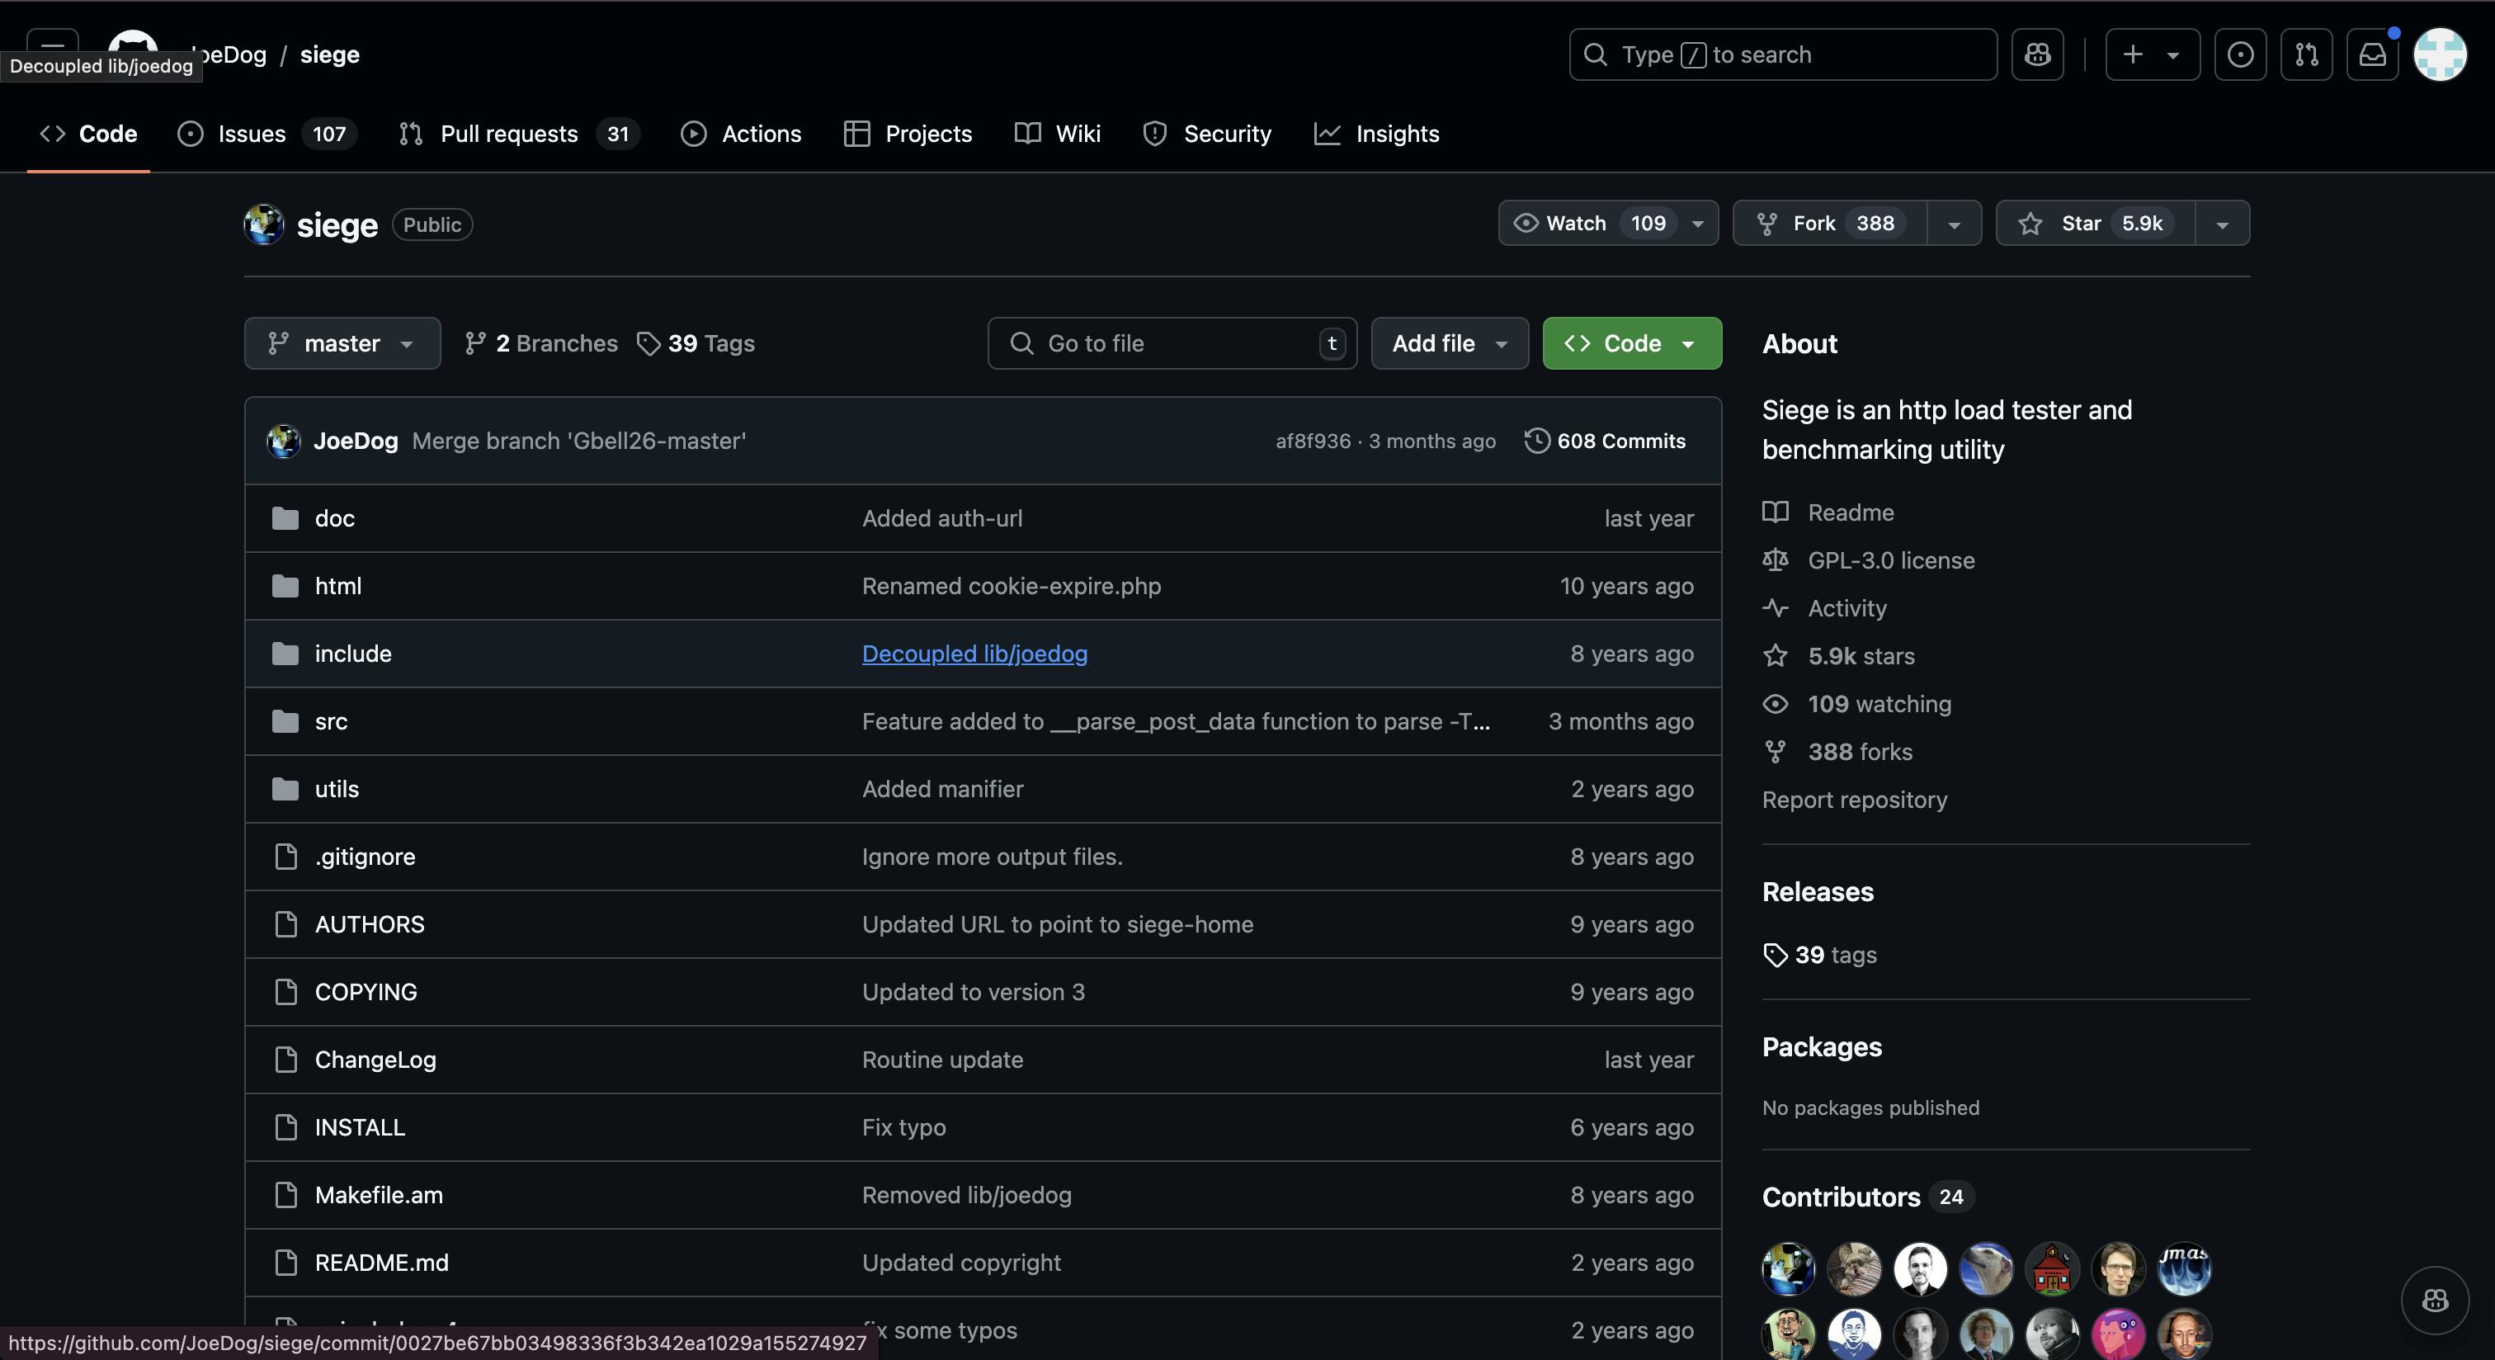Open the 608 Commits link
Screen dimensions: 2495x1360
tap(1605, 441)
